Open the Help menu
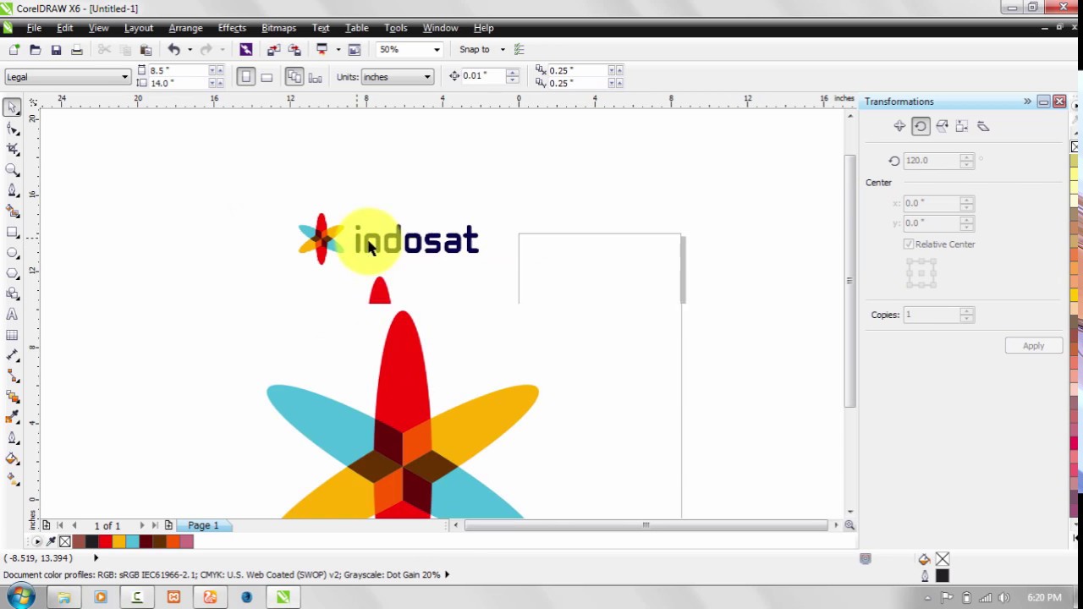This screenshot has width=1083, height=609. pos(483,28)
